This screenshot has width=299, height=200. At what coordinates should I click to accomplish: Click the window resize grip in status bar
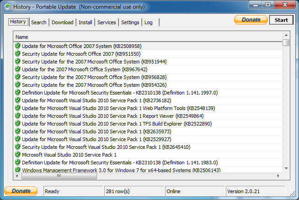292,193
